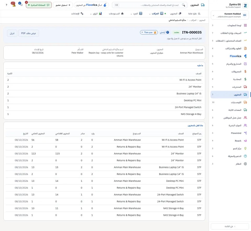The image size is (251, 231).
Task: Click the تسجيل حضور check-in button
Action: [63, 5]
